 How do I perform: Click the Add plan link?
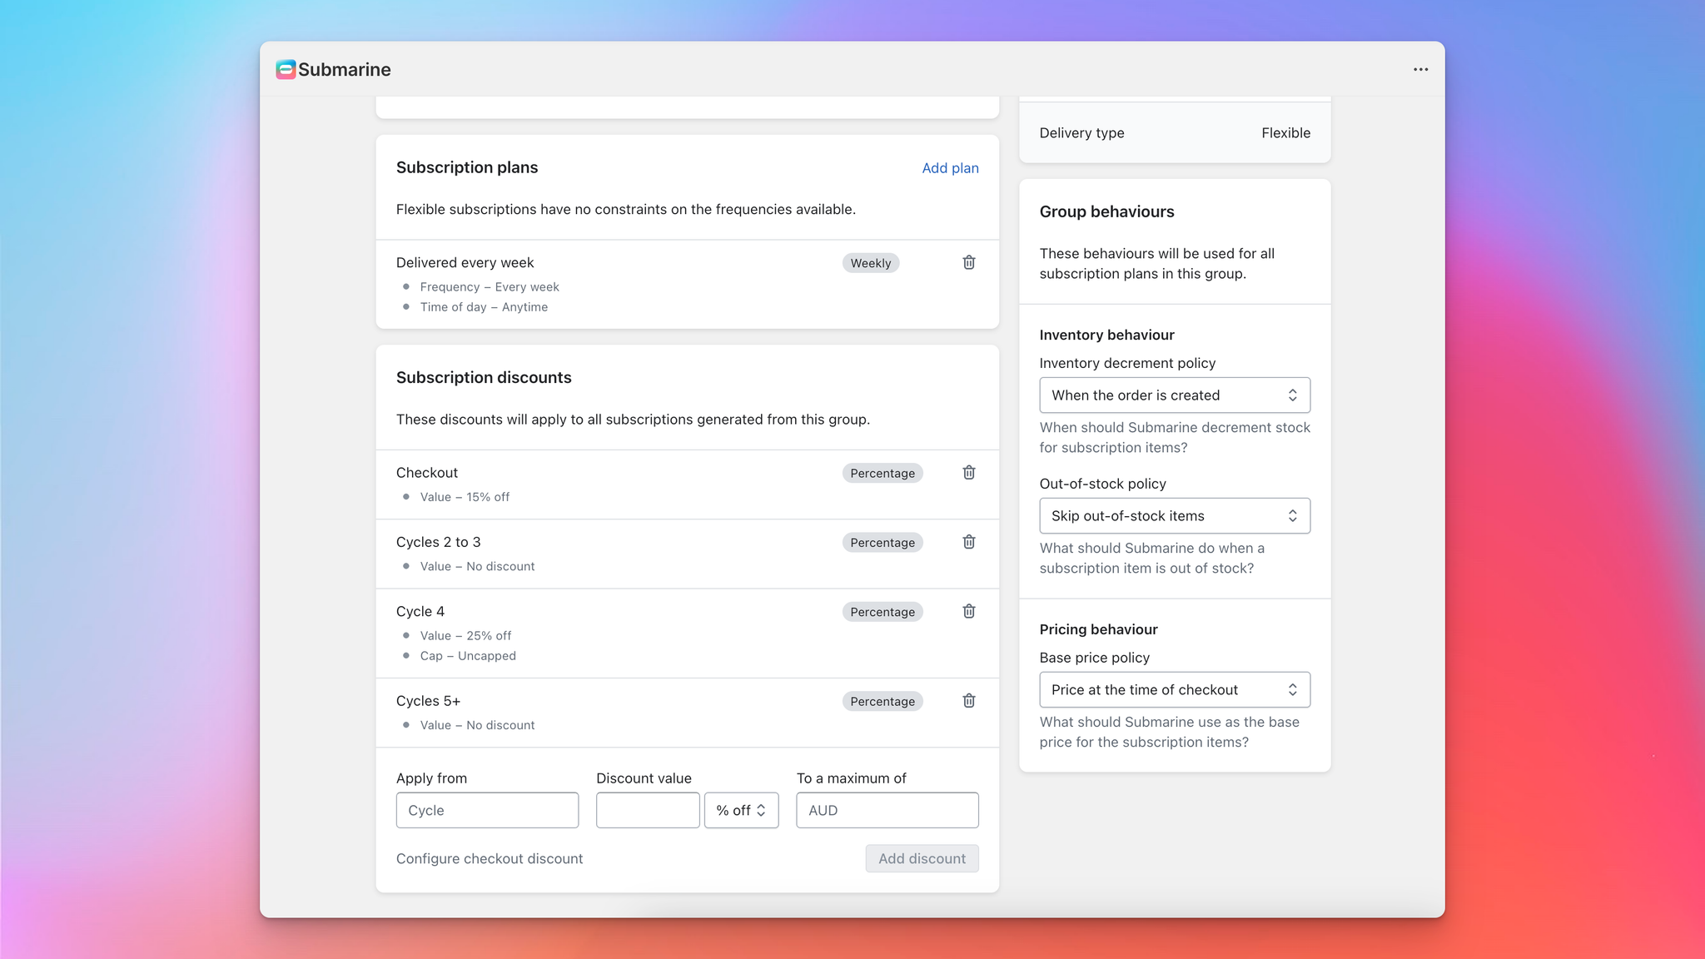pyautogui.click(x=950, y=168)
